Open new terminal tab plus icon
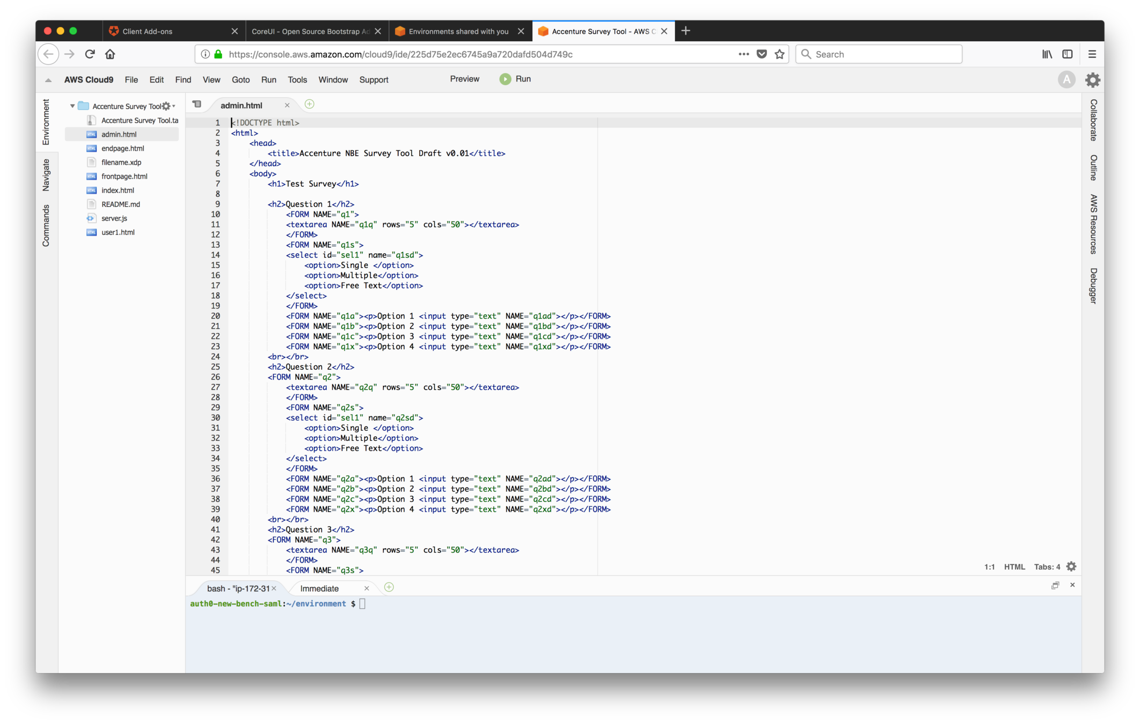The width and height of the screenshot is (1140, 724). [389, 587]
